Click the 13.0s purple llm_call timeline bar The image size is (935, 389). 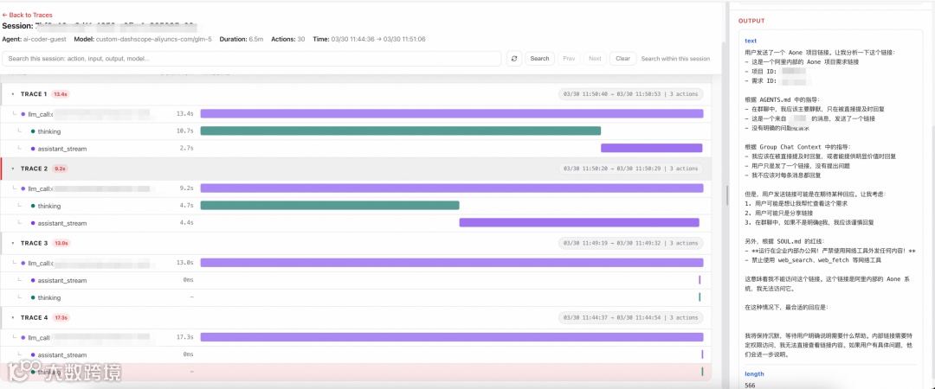[452, 263]
